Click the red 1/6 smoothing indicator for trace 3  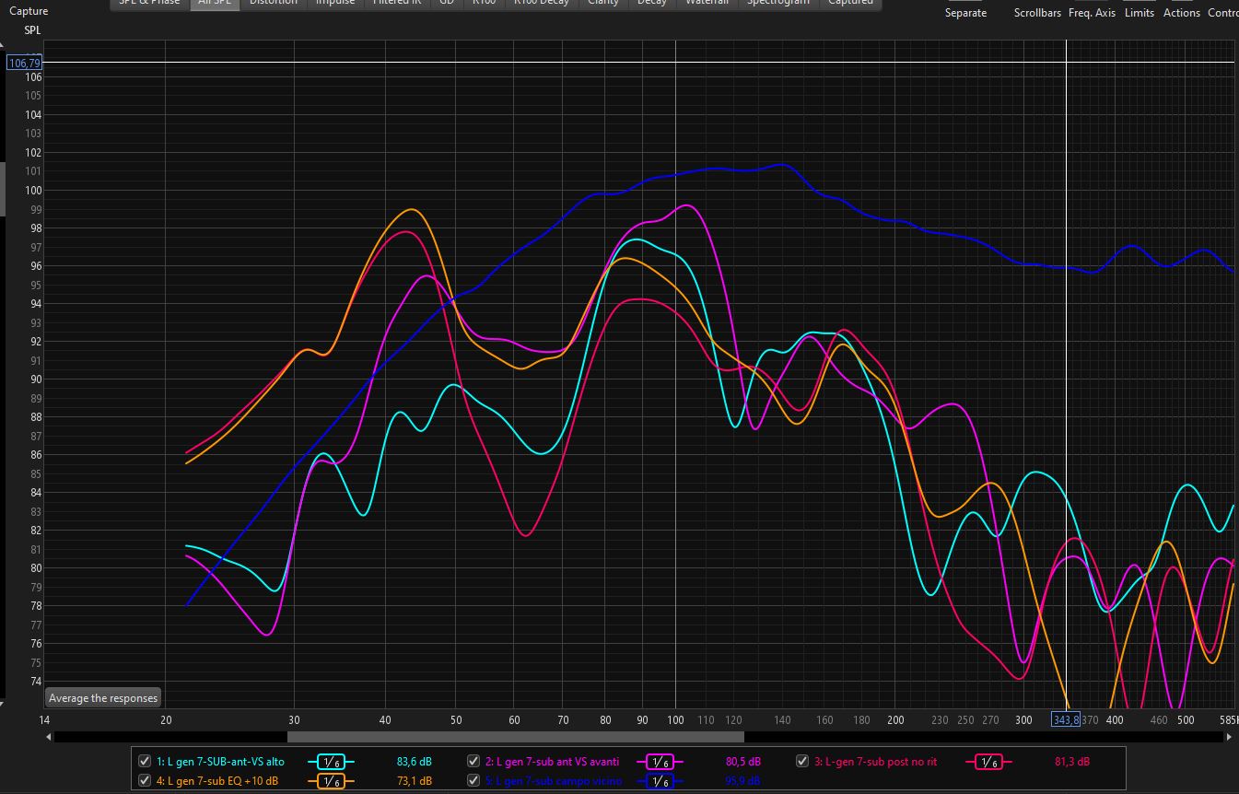pos(988,762)
